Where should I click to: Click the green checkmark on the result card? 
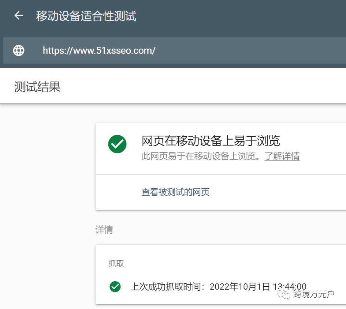(x=117, y=144)
